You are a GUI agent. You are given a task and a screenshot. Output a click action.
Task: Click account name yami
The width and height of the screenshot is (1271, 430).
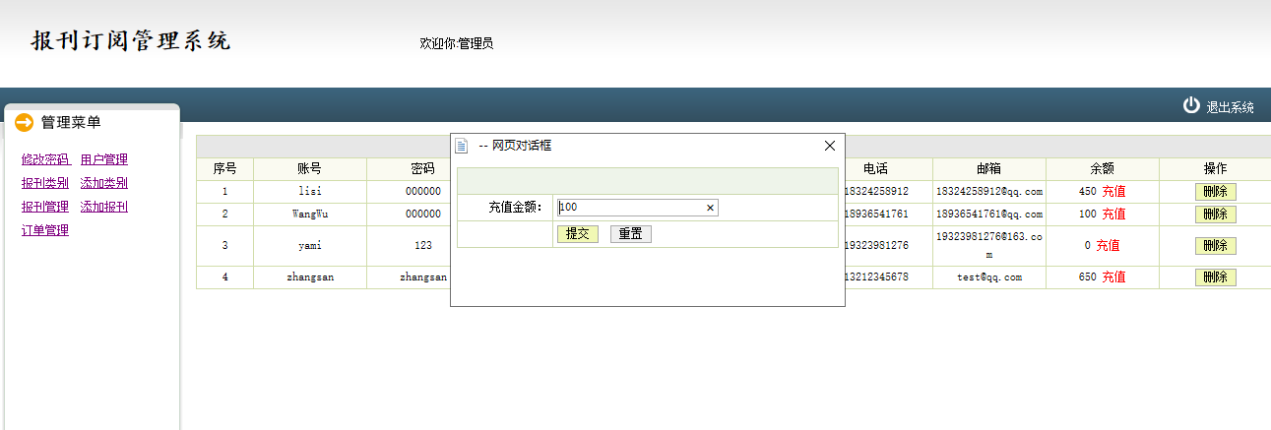tap(310, 245)
